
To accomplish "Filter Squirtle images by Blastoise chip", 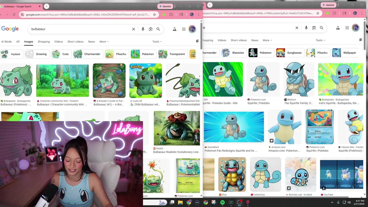I will pyautogui.click(x=234, y=53).
